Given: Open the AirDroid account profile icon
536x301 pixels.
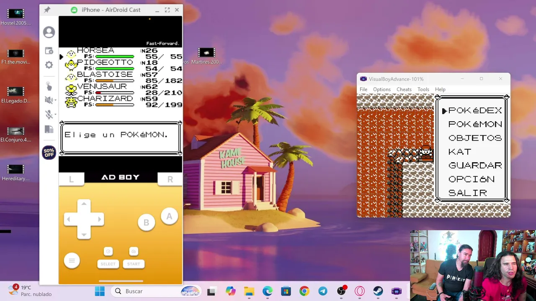Looking at the screenshot, I should pos(49,32).
